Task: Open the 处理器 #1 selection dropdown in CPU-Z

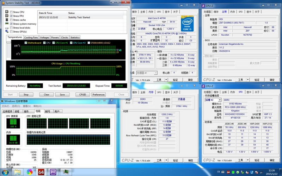Action: coord(155,73)
